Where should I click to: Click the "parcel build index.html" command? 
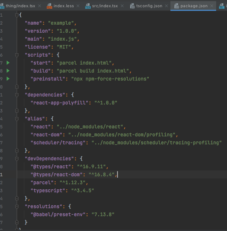[x=93, y=71]
